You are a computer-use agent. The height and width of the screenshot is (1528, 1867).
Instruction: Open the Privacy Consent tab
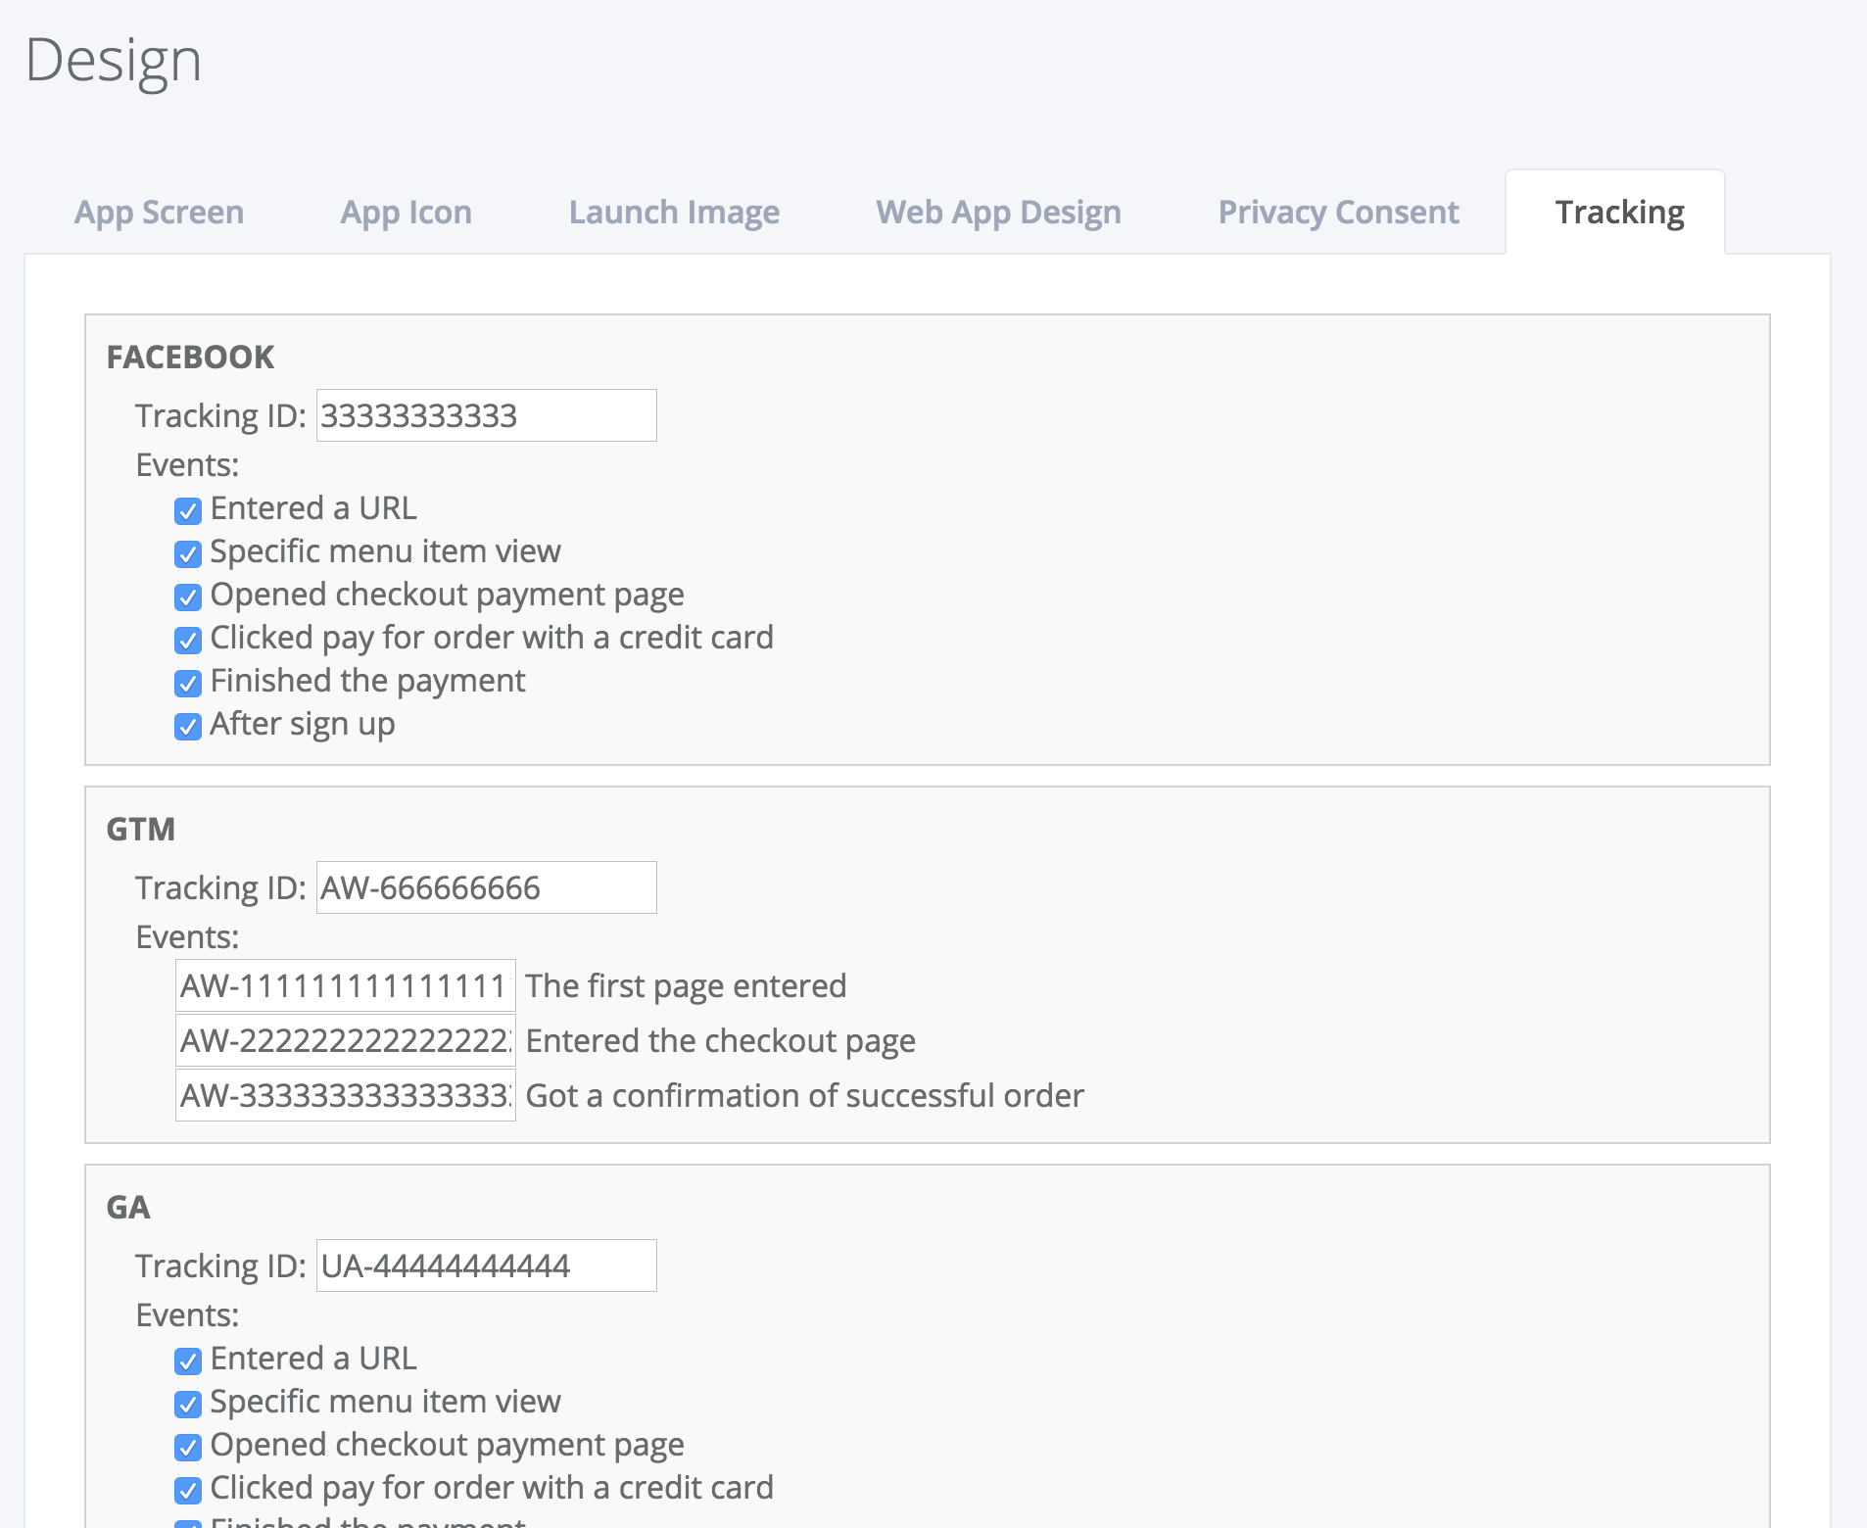(1338, 212)
